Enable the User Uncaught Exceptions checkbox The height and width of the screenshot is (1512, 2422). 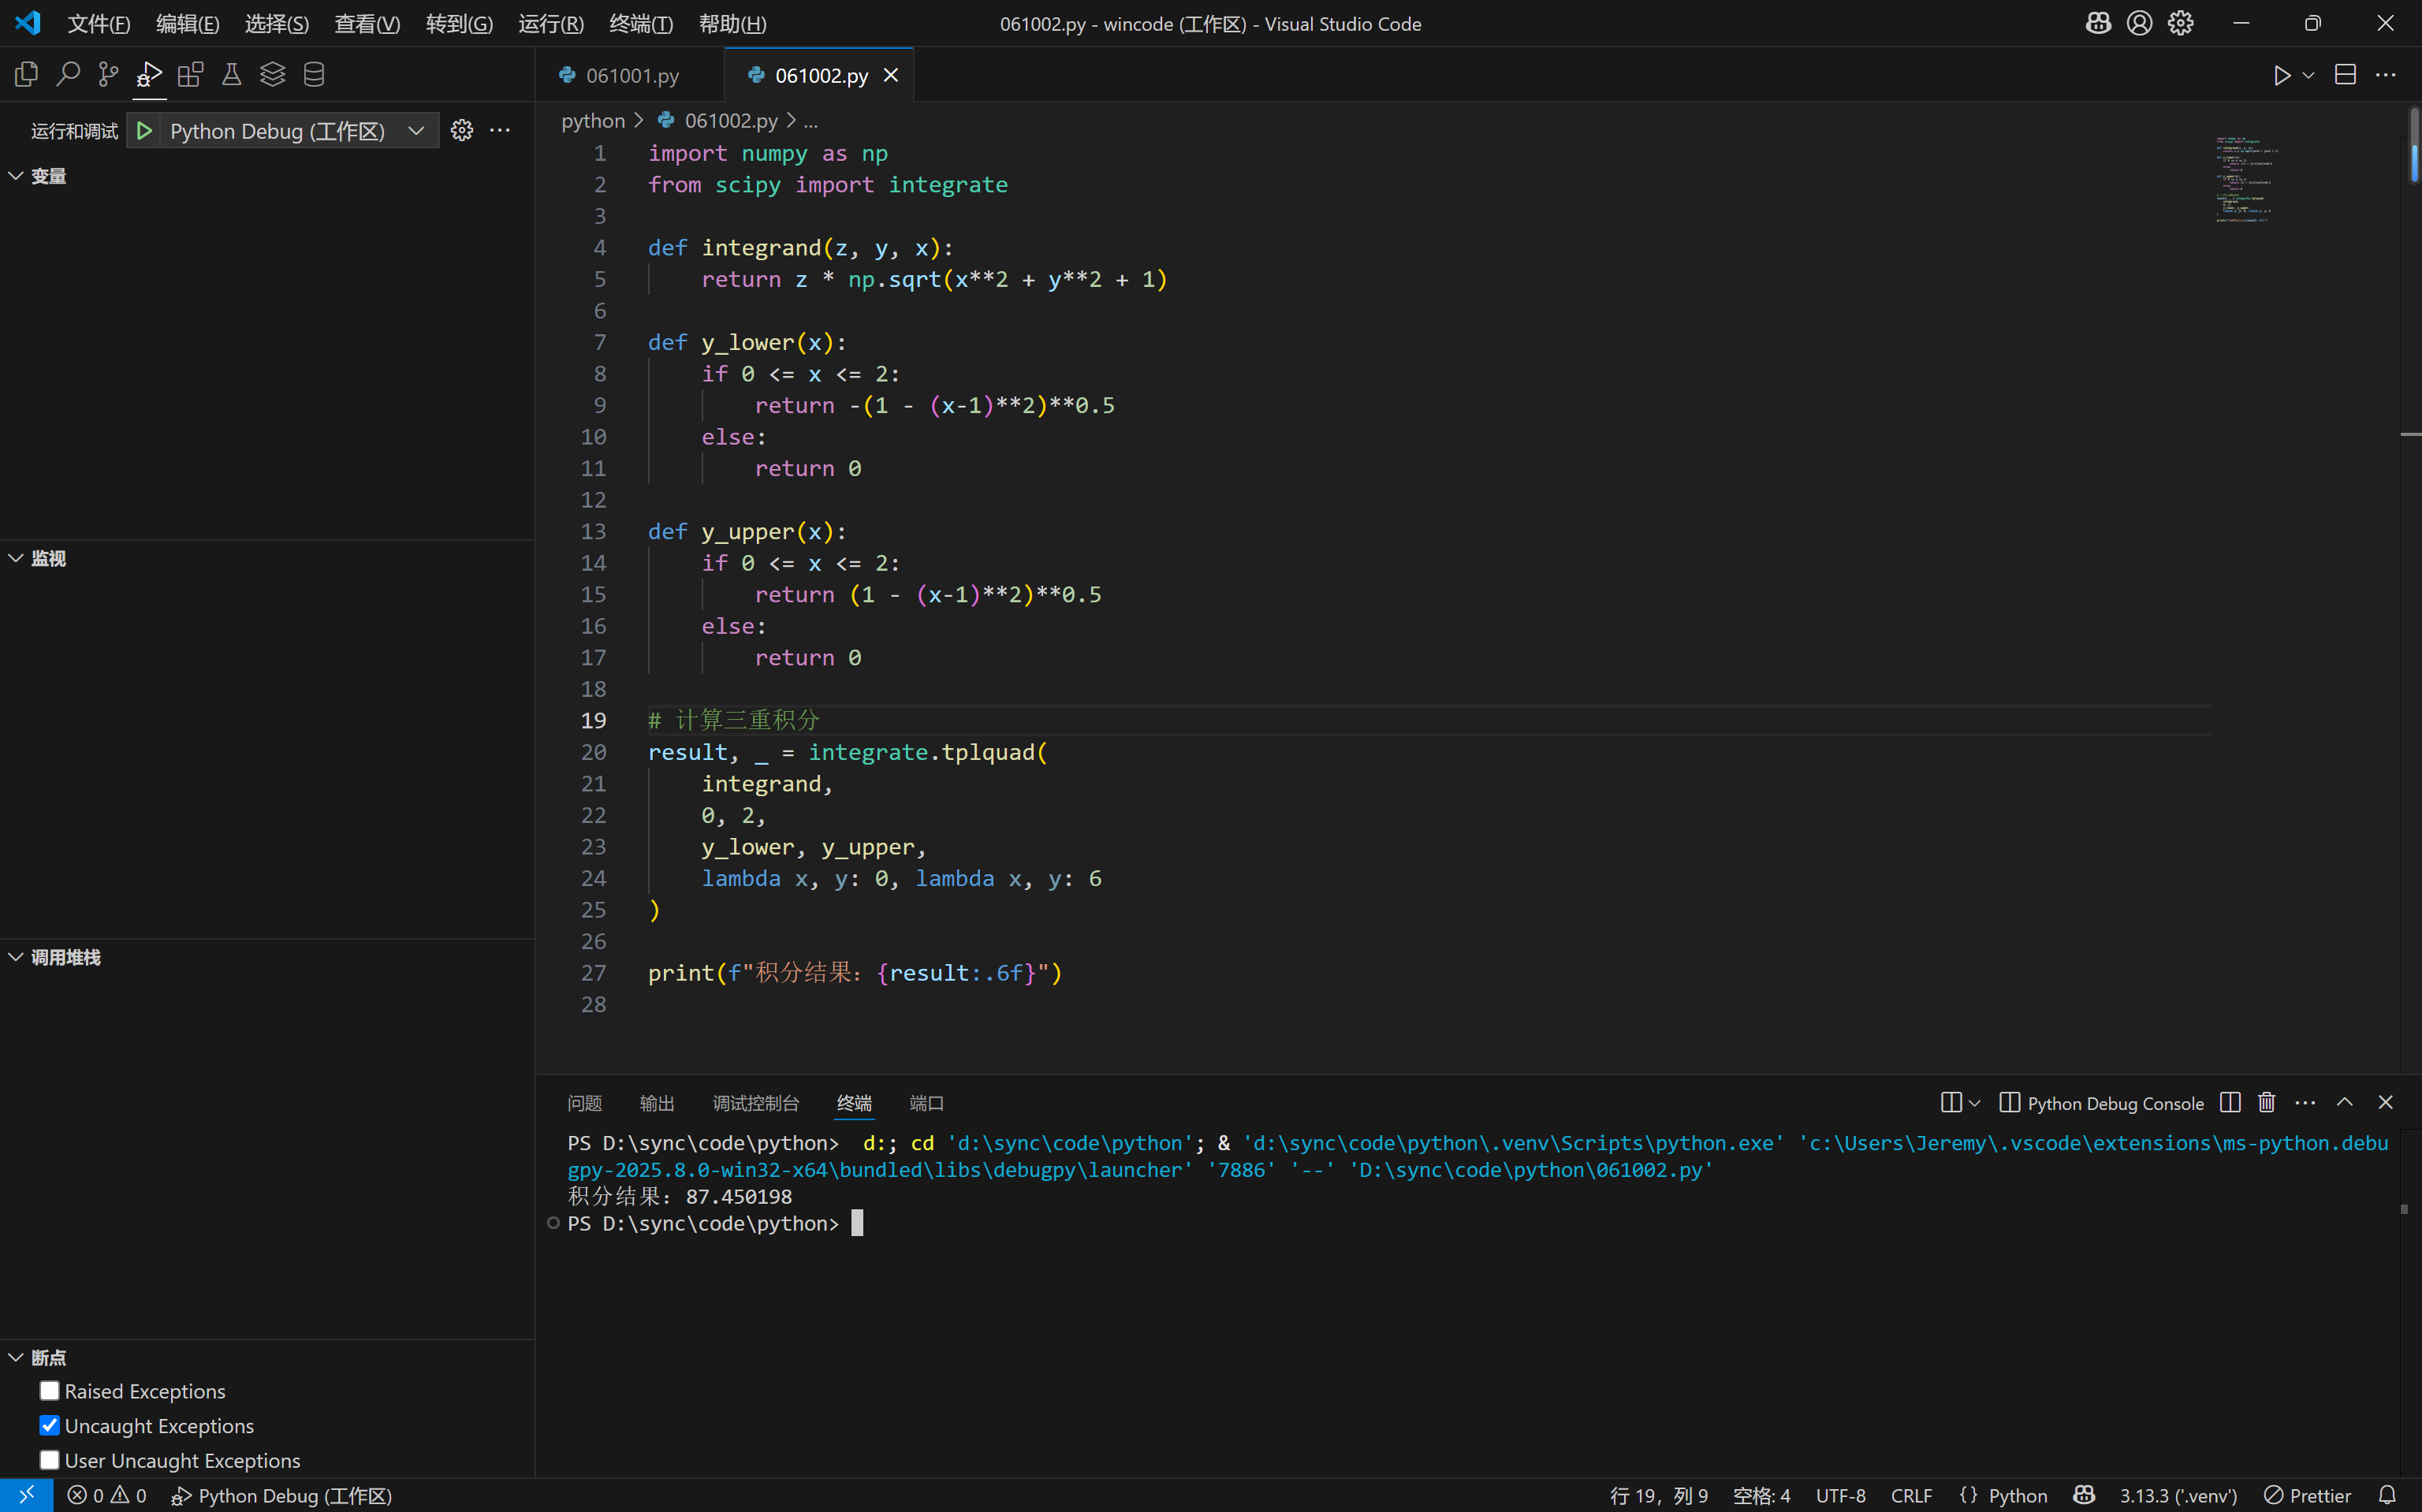(x=50, y=1460)
